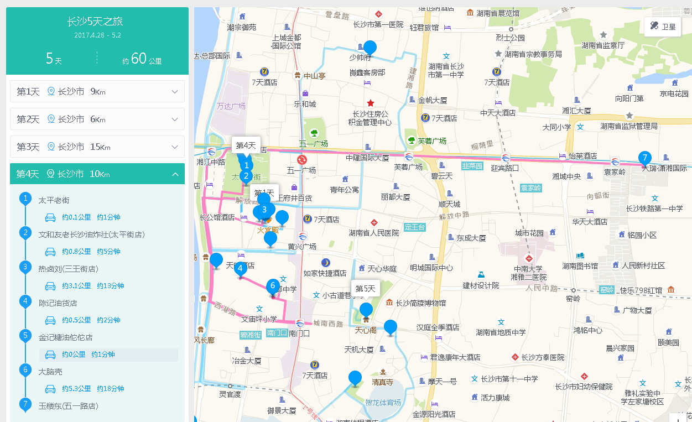Click the blue pin at 少帅府
The width and height of the screenshot is (692, 422).
pos(370,49)
